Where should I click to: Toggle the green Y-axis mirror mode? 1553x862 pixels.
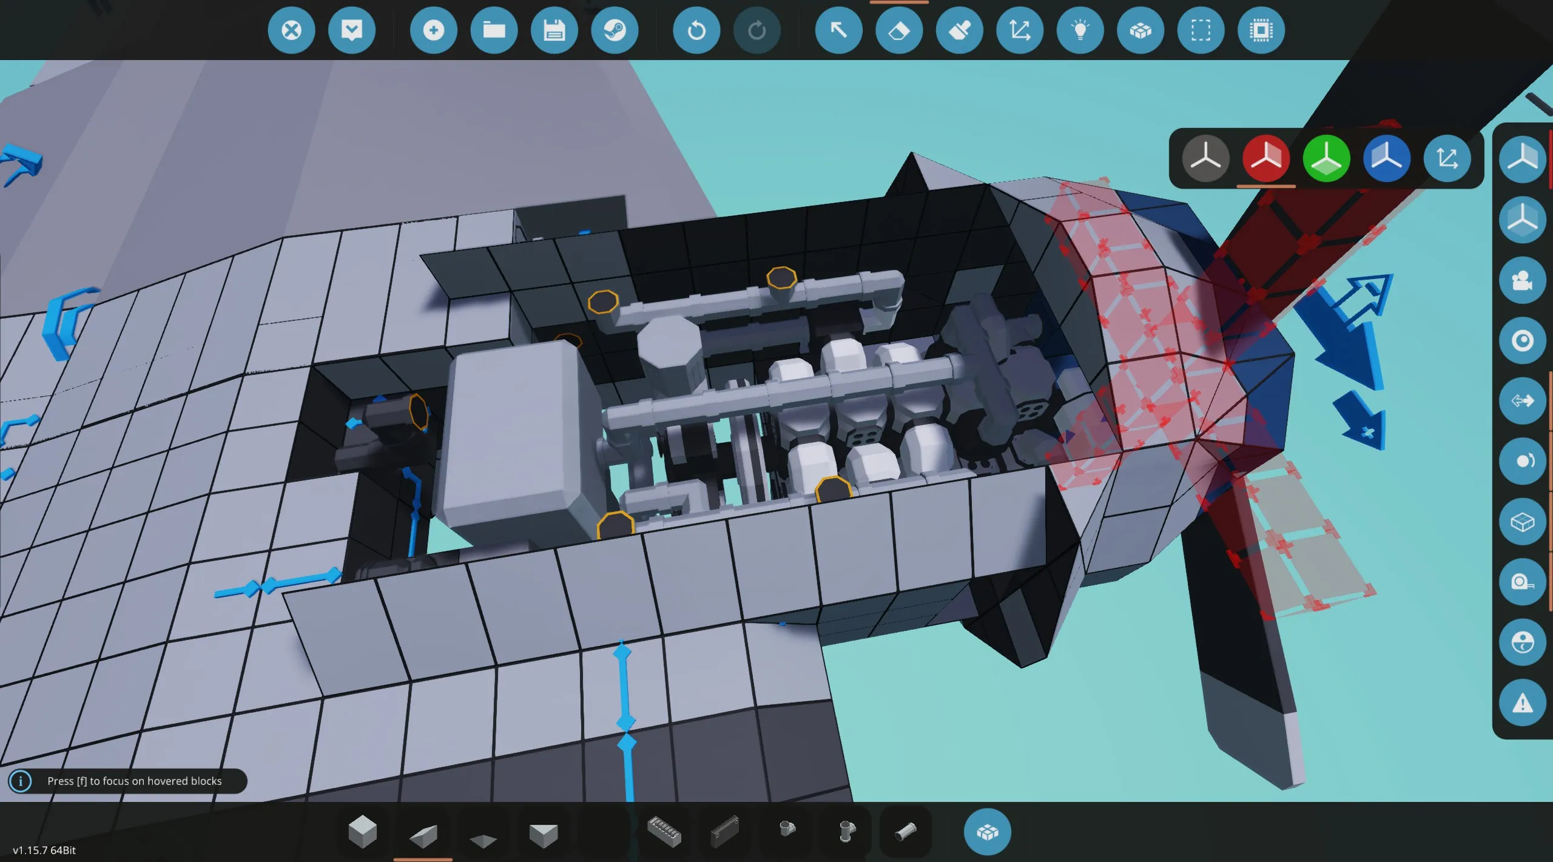(1326, 159)
